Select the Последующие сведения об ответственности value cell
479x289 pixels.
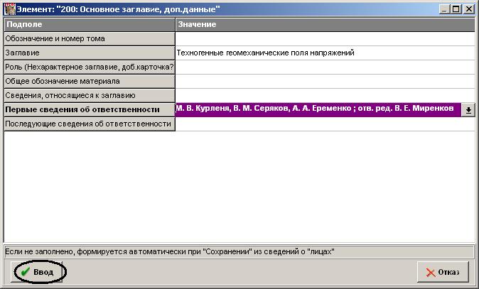point(324,124)
